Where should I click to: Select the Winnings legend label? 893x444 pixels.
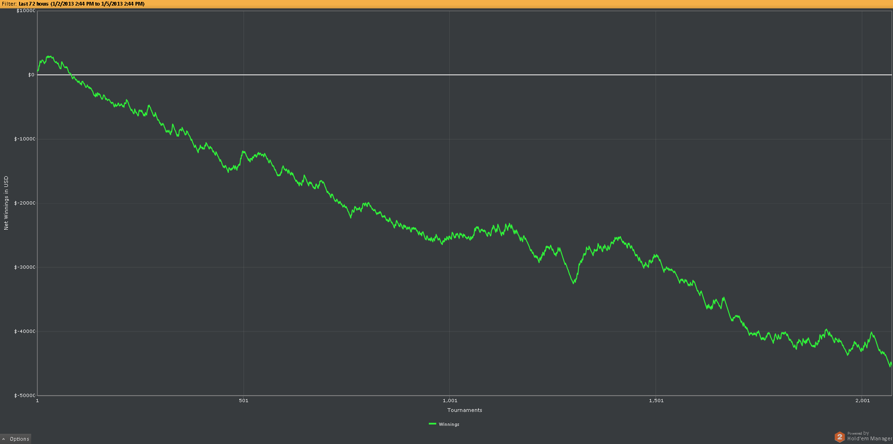coord(449,424)
